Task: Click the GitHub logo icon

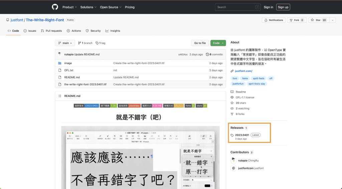Action: pos(55,7)
